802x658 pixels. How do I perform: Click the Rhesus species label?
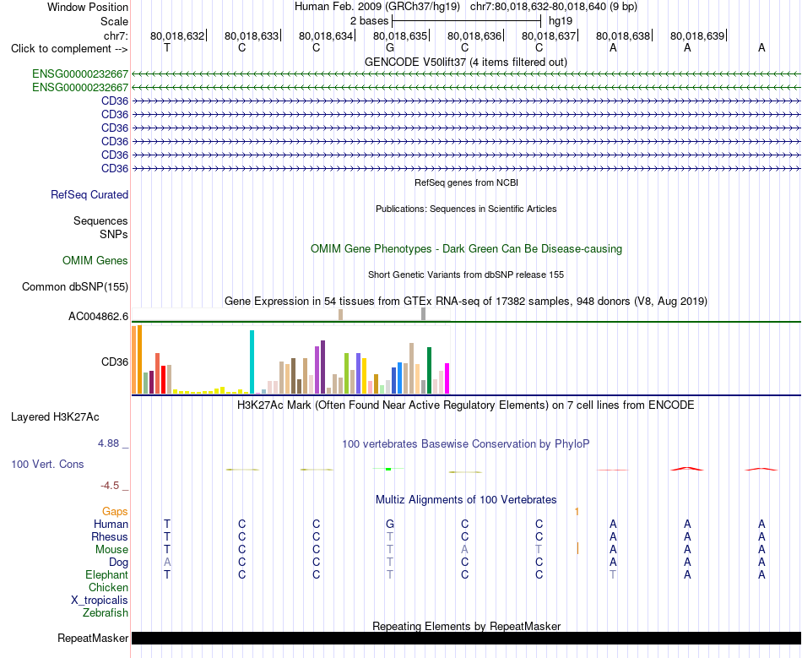click(110, 536)
